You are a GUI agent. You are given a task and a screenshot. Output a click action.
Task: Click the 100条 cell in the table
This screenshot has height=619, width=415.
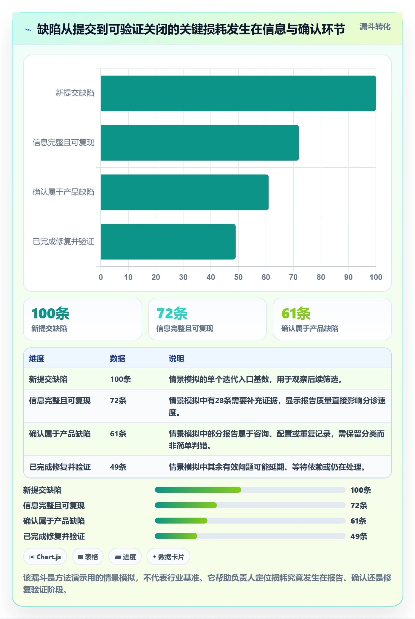tap(120, 379)
